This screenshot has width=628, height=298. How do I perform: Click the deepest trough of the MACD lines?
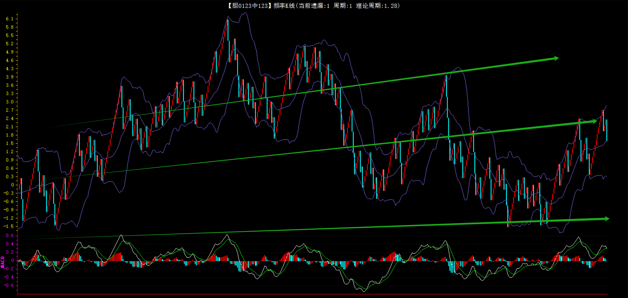pos(364,291)
